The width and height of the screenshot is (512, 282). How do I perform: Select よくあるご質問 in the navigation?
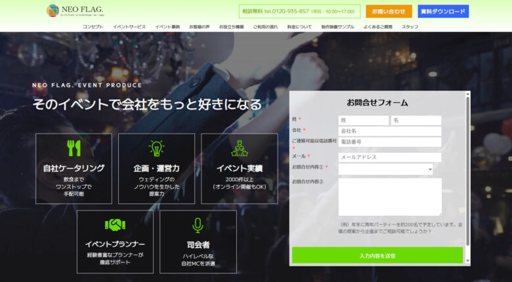(377, 27)
